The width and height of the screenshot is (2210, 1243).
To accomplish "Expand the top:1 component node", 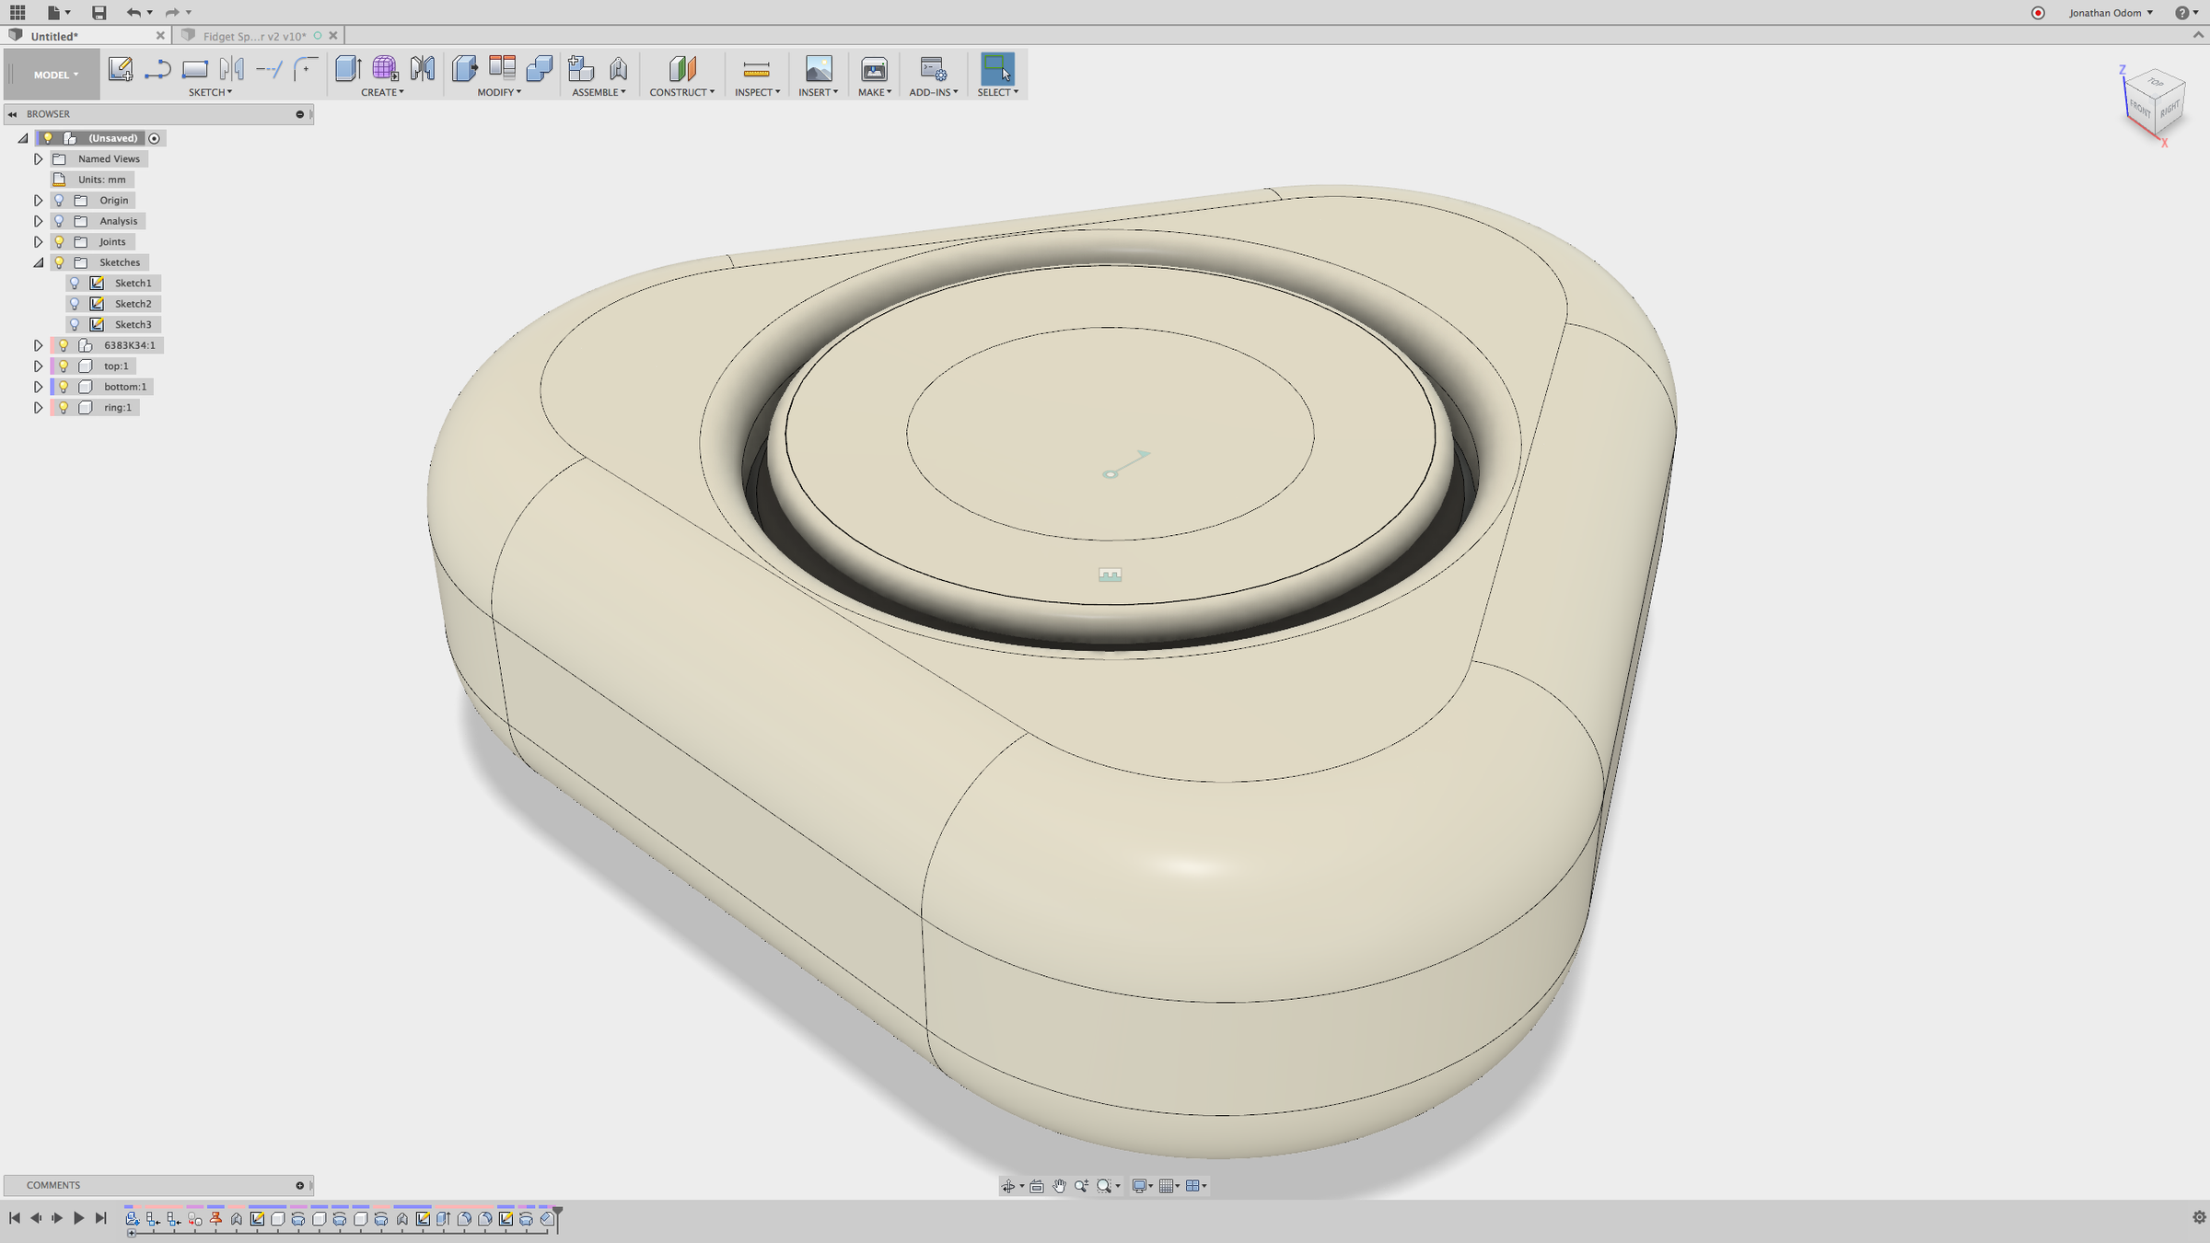I will (38, 366).
